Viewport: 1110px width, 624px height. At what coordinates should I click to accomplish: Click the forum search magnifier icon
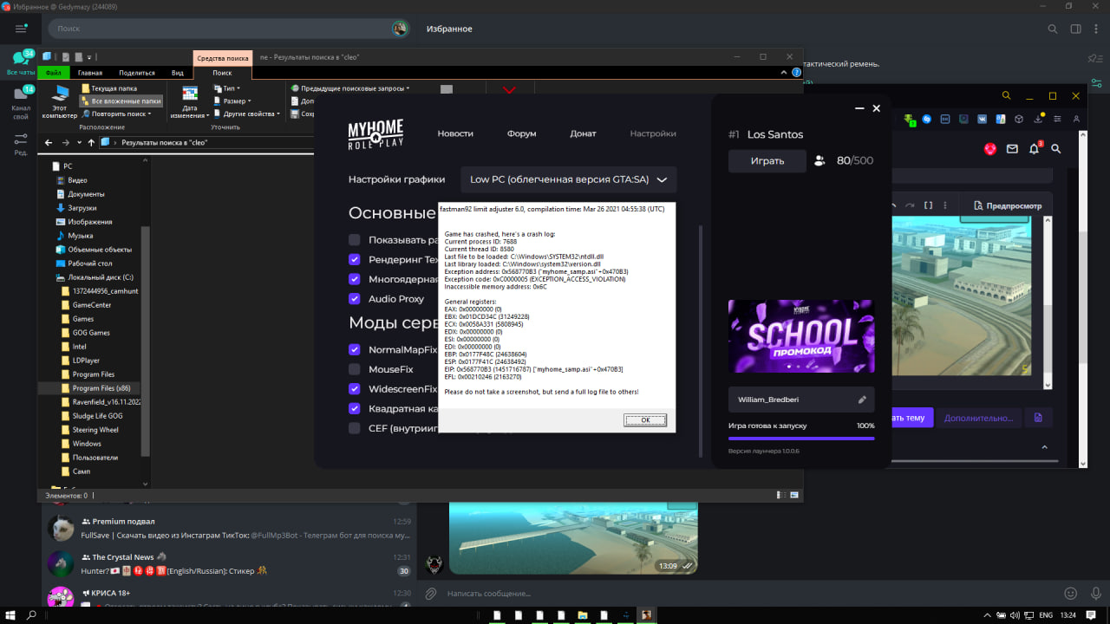[x=1056, y=149]
